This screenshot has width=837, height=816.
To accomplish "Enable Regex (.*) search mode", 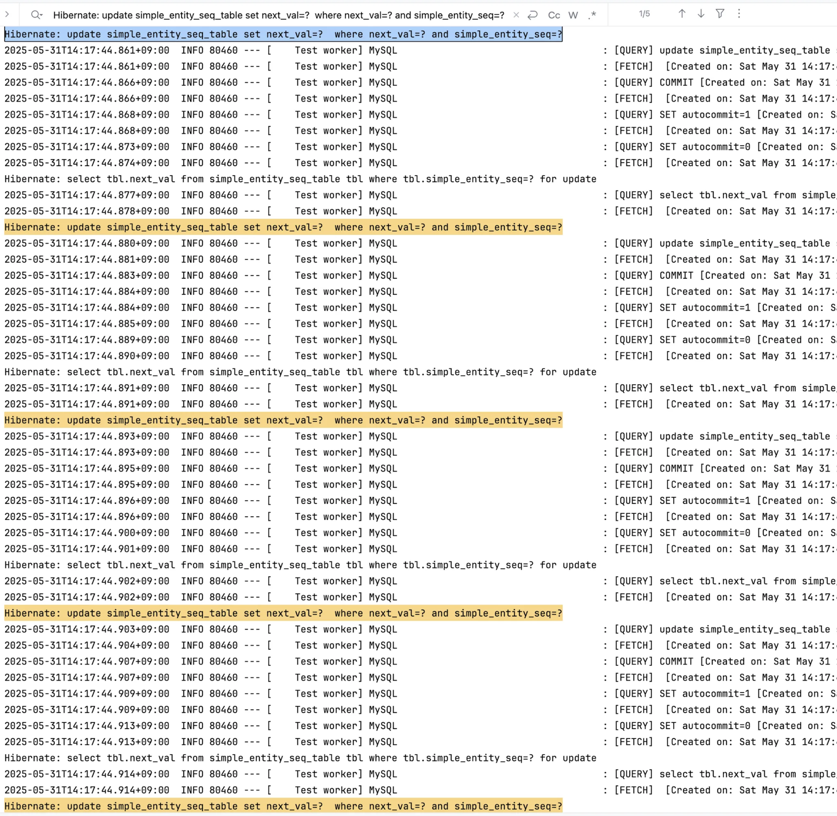I will (x=592, y=16).
